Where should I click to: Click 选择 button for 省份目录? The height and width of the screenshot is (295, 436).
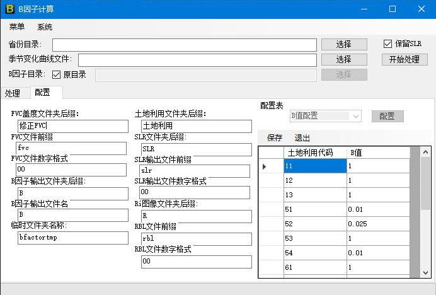point(344,44)
